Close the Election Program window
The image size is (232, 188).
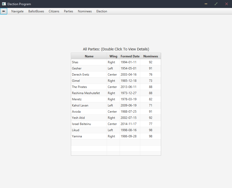point(227,4)
